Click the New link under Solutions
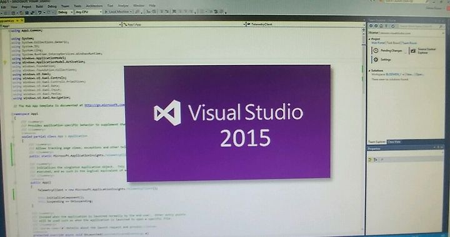 click(409, 74)
